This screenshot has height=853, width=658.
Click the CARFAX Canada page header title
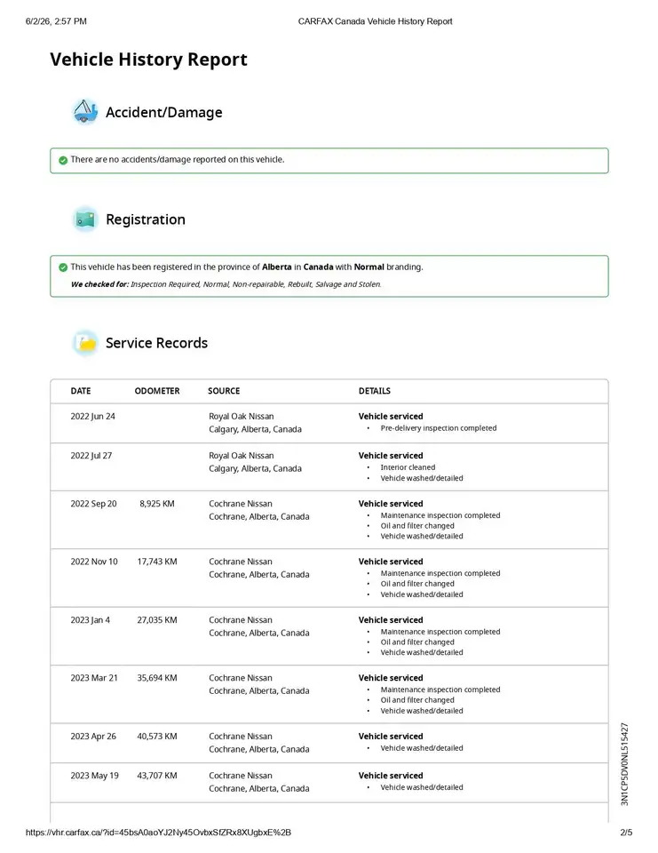(x=376, y=21)
